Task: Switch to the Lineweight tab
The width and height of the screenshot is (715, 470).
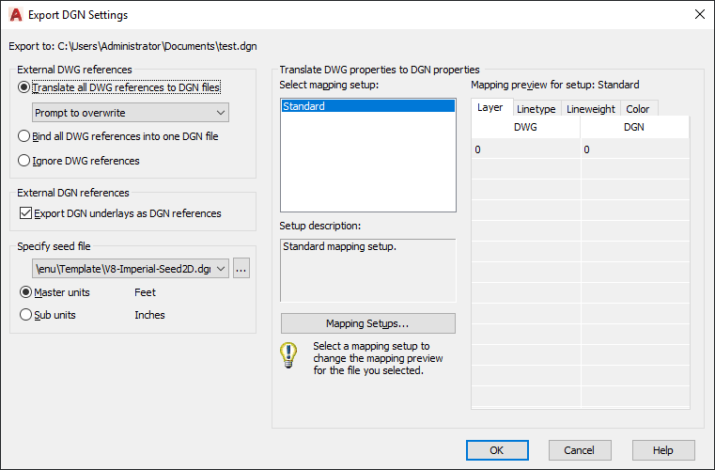Action: tap(591, 109)
